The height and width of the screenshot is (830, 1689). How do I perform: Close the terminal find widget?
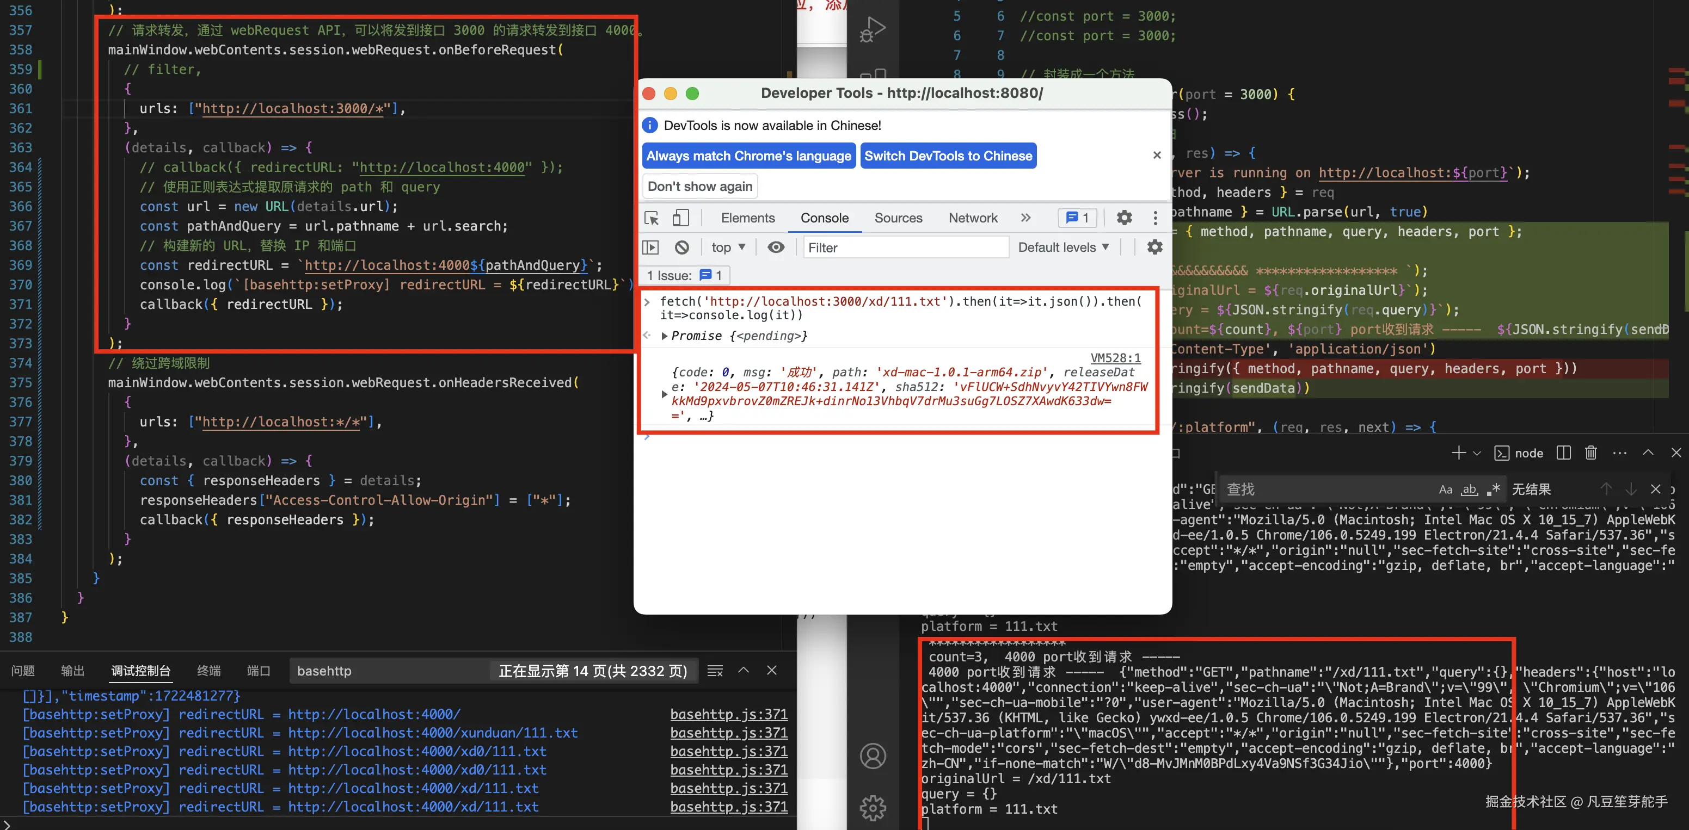1656,490
